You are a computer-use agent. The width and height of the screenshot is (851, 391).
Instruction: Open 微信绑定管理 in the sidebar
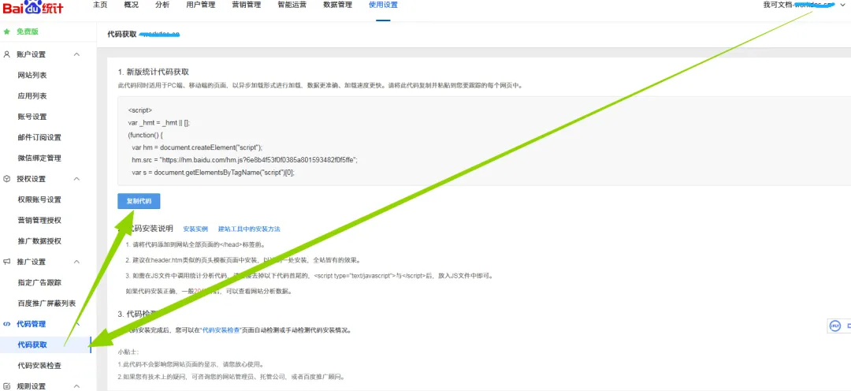point(39,158)
